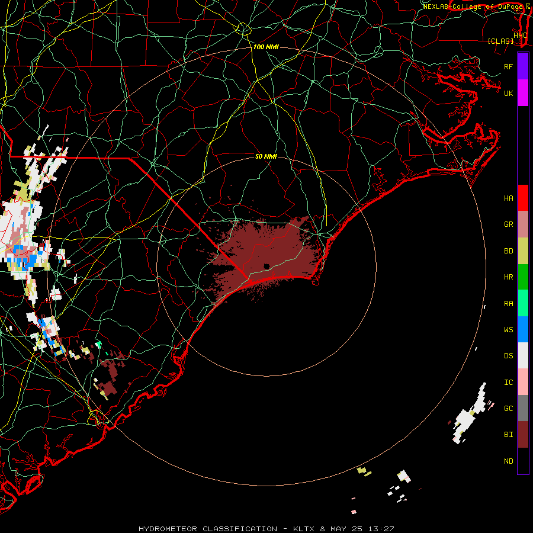Click the magenta UK legend color swatch
Viewport: 533px width, 533px height.
[523, 93]
